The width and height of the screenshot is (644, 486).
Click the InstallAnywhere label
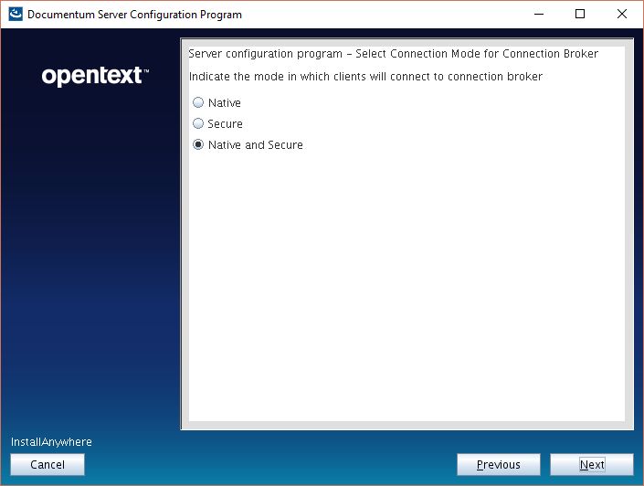point(51,442)
